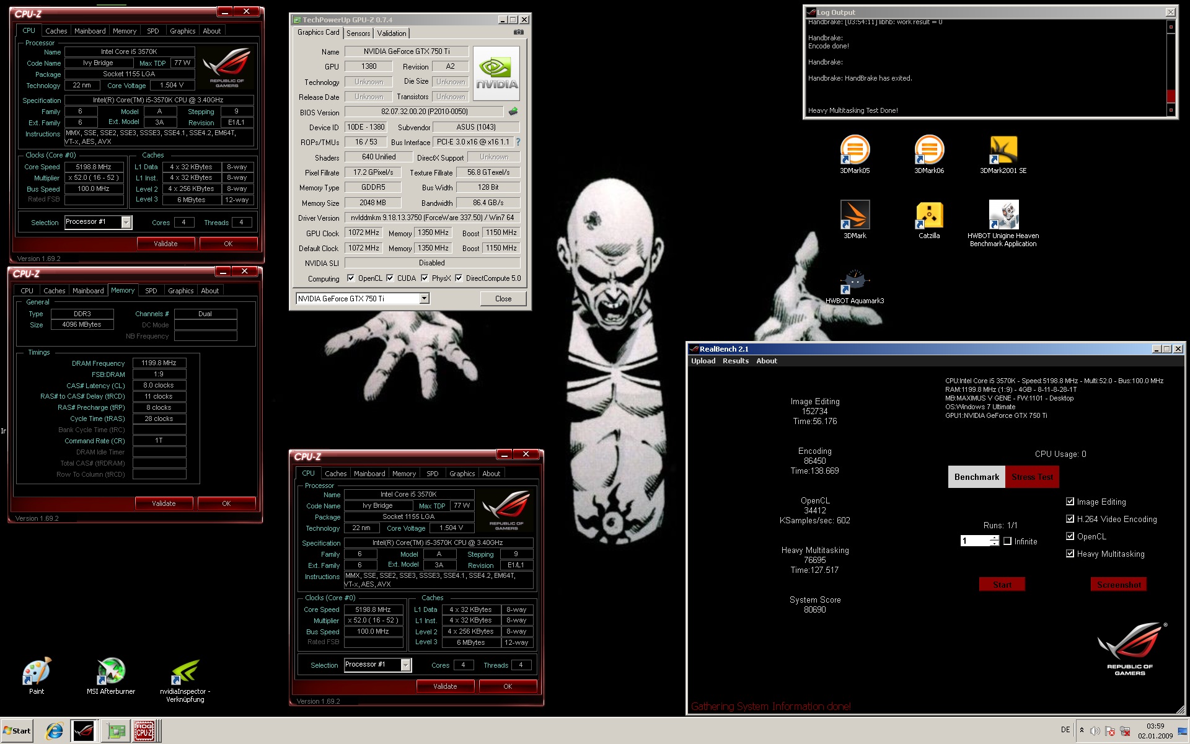
Task: Click the GPU-Z taskbar button
Action: point(115,731)
